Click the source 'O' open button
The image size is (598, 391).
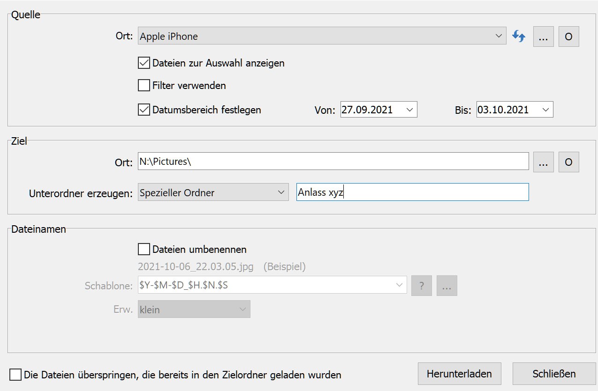(x=568, y=37)
